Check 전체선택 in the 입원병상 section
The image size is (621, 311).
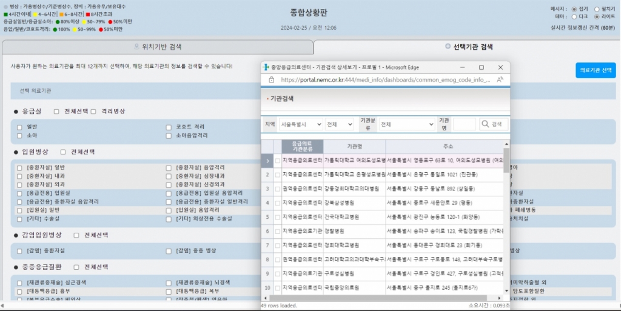click(63, 152)
